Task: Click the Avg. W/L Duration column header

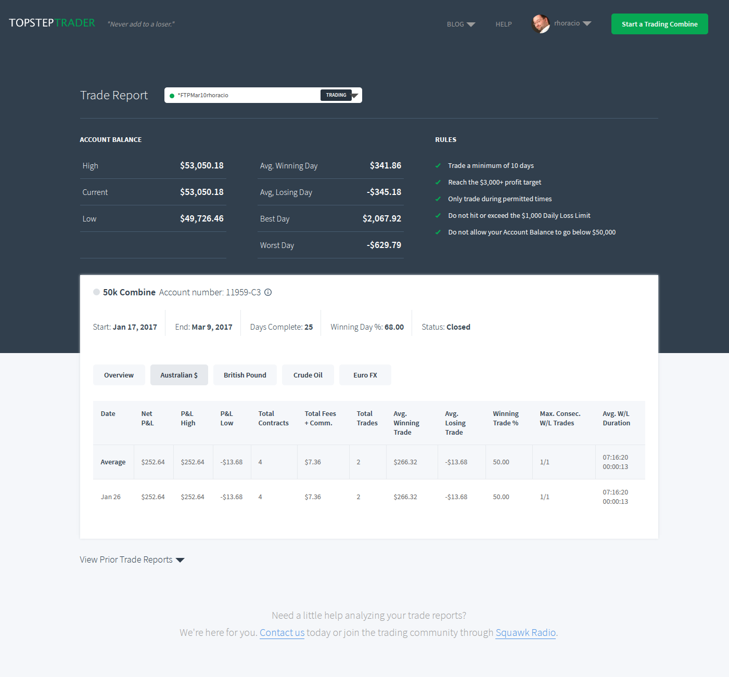Action: coord(617,419)
